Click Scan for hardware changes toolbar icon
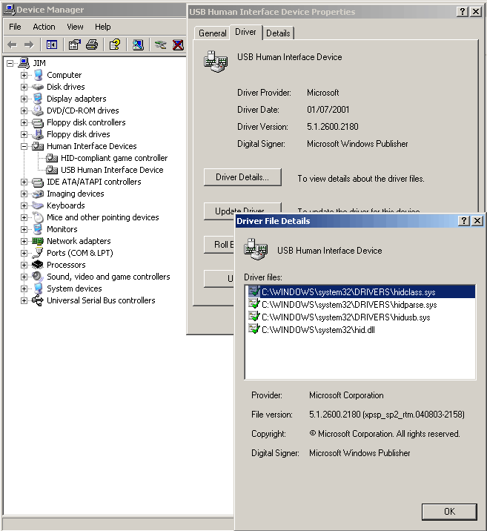 (x=138, y=44)
